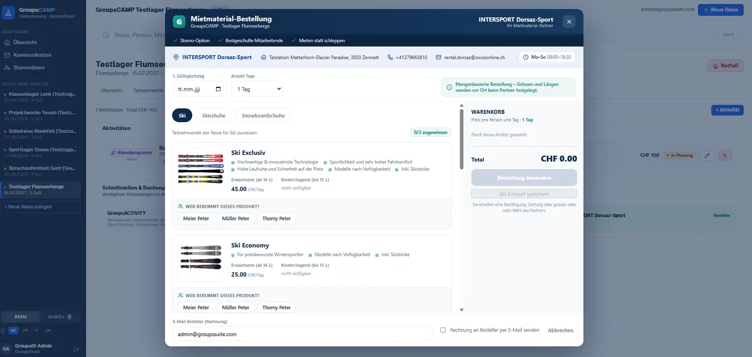This screenshot has width=752, height=357.
Task: Assign Thomy Peter to Ski Exclusiv
Action: pos(277,218)
